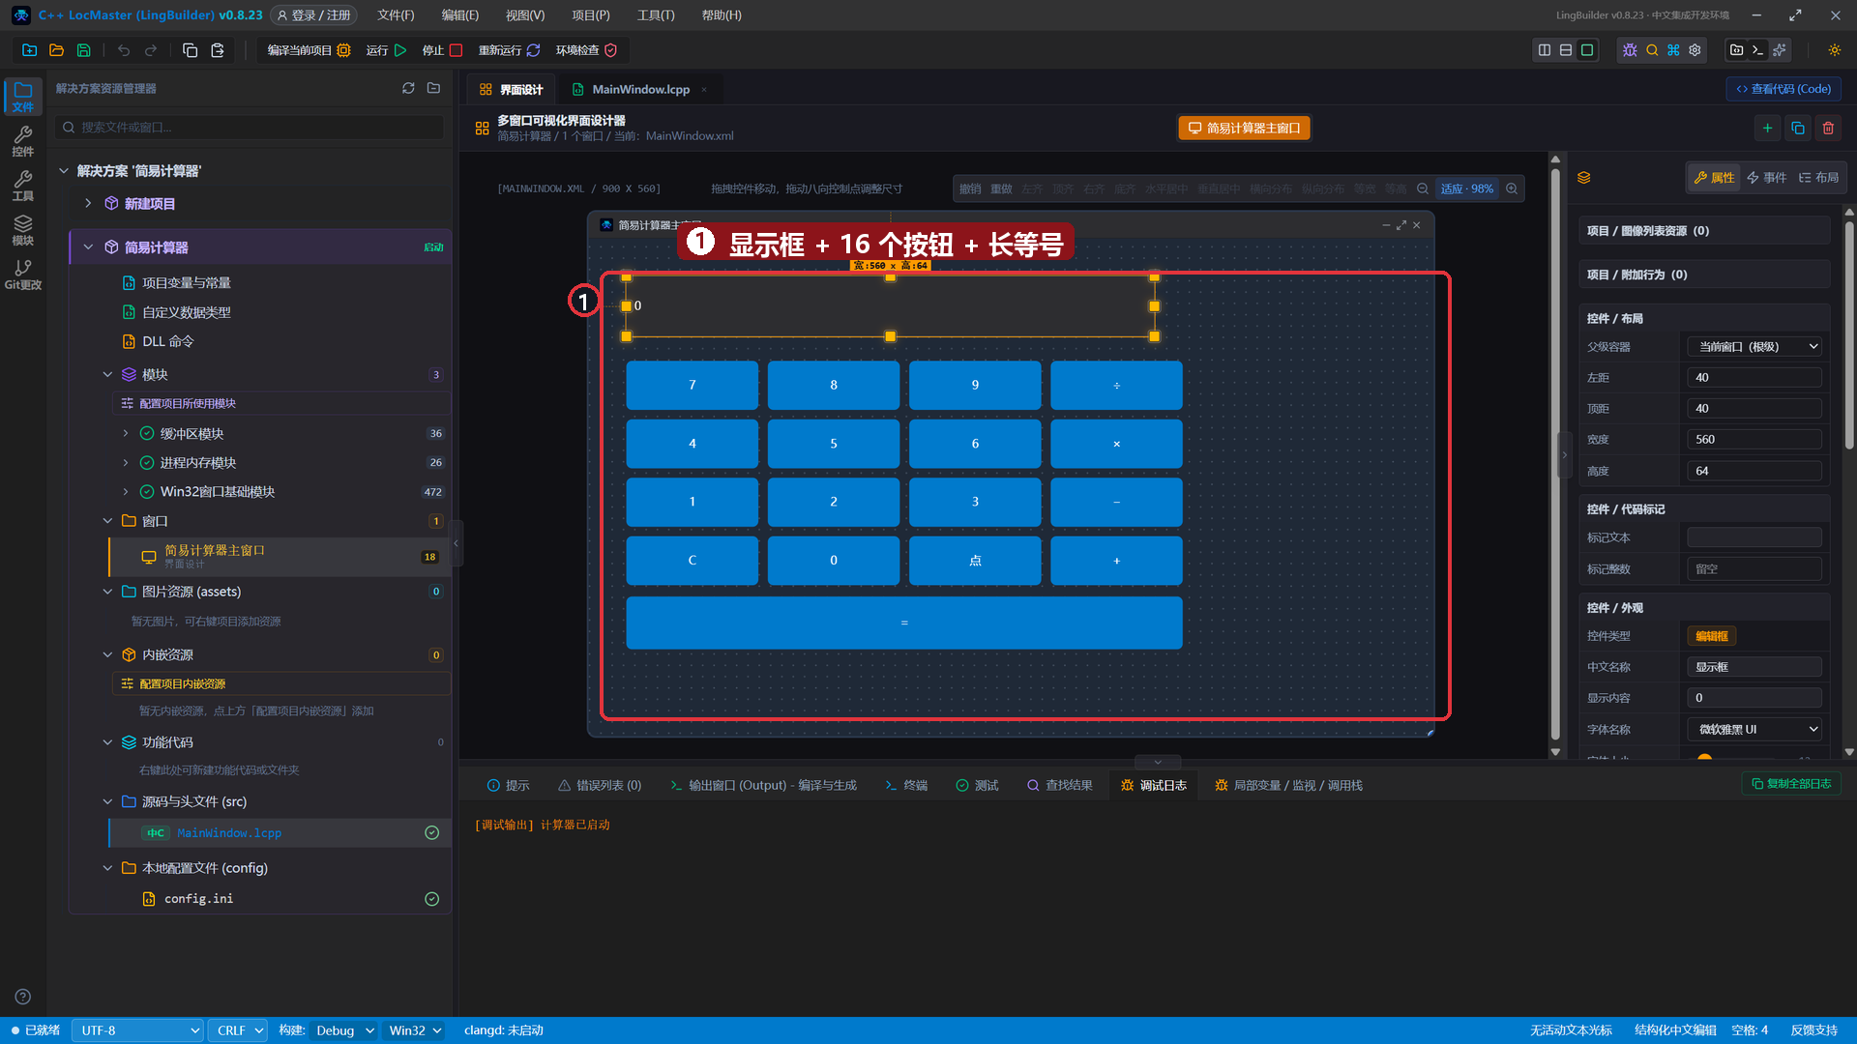Click the new project icon in toolbar
The width and height of the screenshot is (1857, 1044).
[29, 50]
